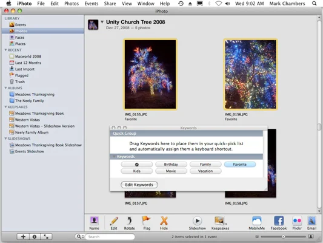Toggle the checkmark keyword
323x243 pixels.
(x=137, y=165)
